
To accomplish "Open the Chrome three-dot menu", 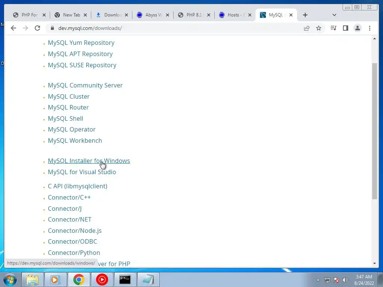I will tap(370, 28).
